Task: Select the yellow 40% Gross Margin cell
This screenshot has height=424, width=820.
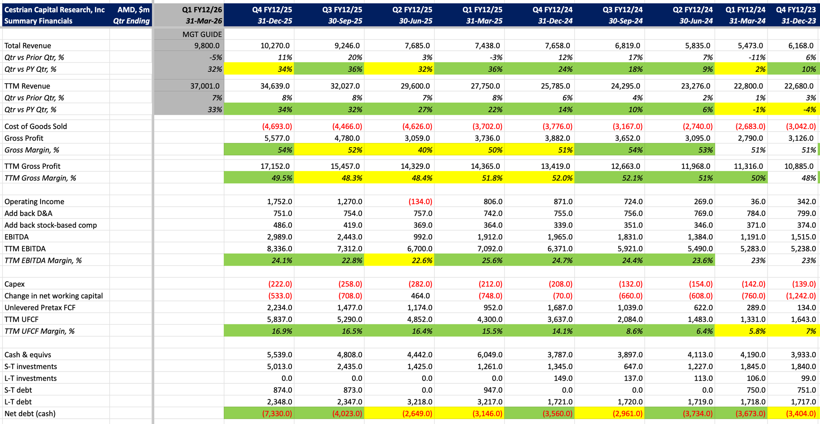Action: coord(399,150)
